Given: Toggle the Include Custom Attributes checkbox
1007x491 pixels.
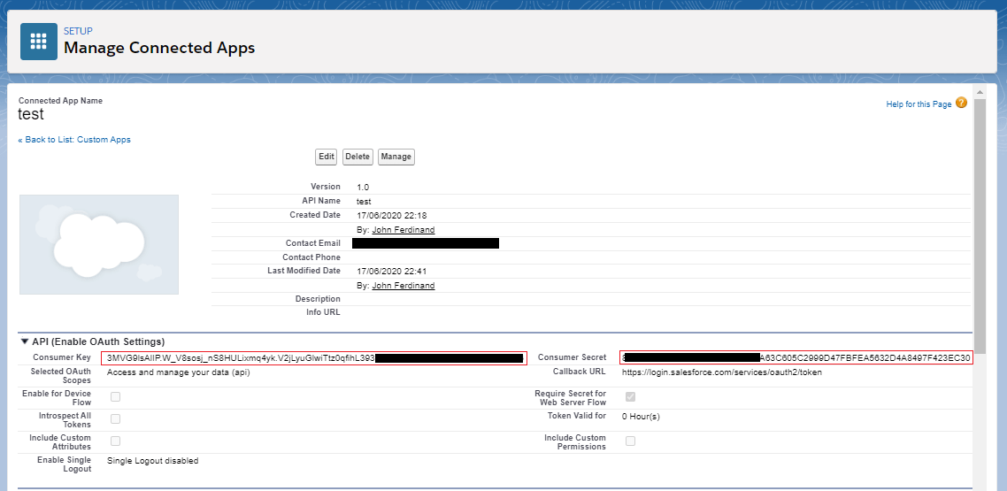Looking at the screenshot, I should 116,441.
